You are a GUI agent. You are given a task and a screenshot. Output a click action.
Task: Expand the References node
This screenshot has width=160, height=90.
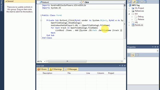(129, 11)
